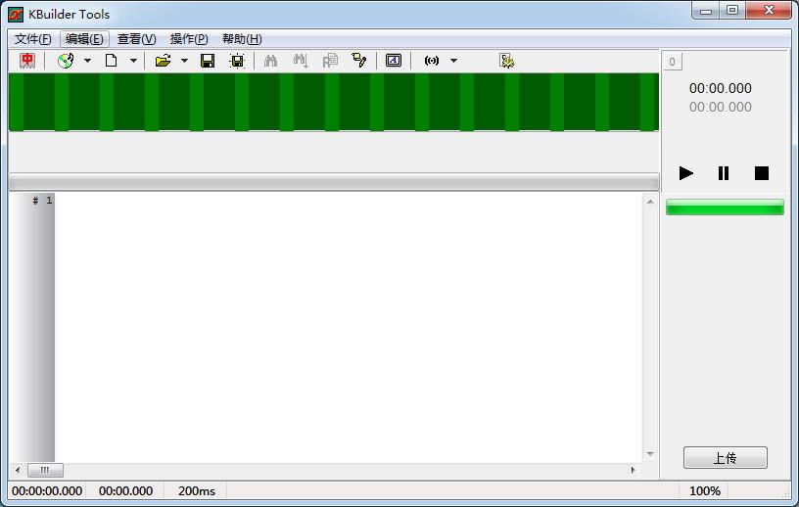Click the 100% status bar value

click(705, 491)
